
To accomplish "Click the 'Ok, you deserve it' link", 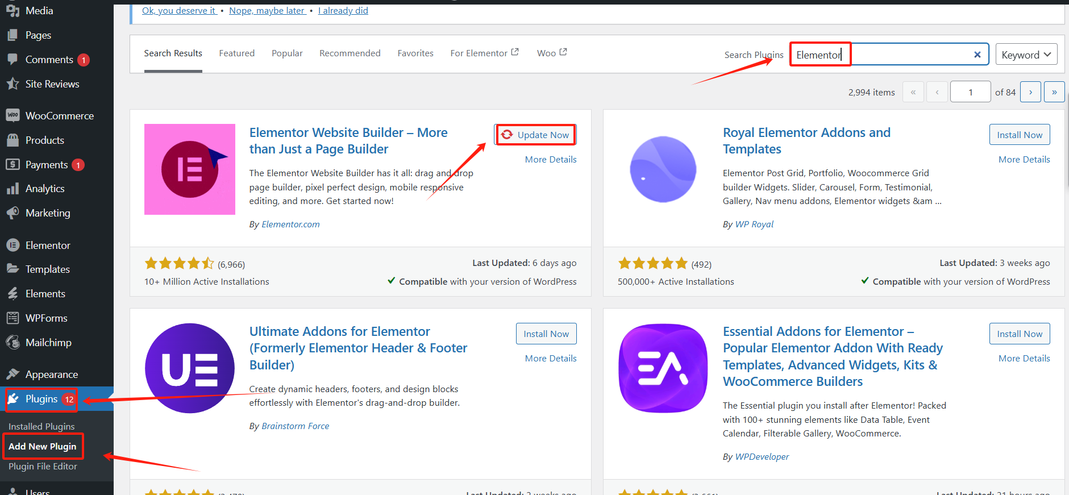I will point(180,10).
